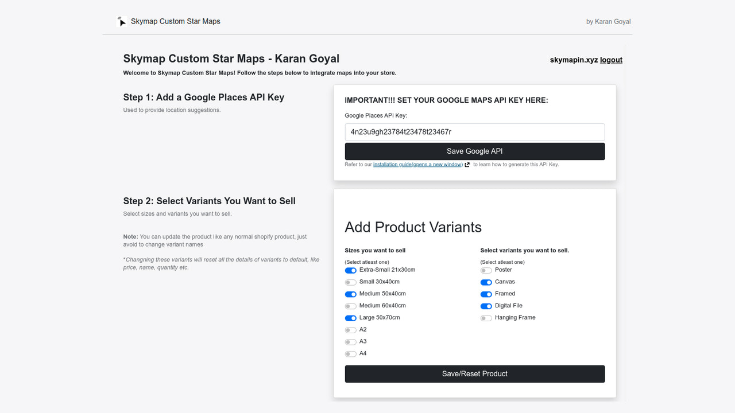Disable the Extra-Small 21x30cm size

pos(350,270)
